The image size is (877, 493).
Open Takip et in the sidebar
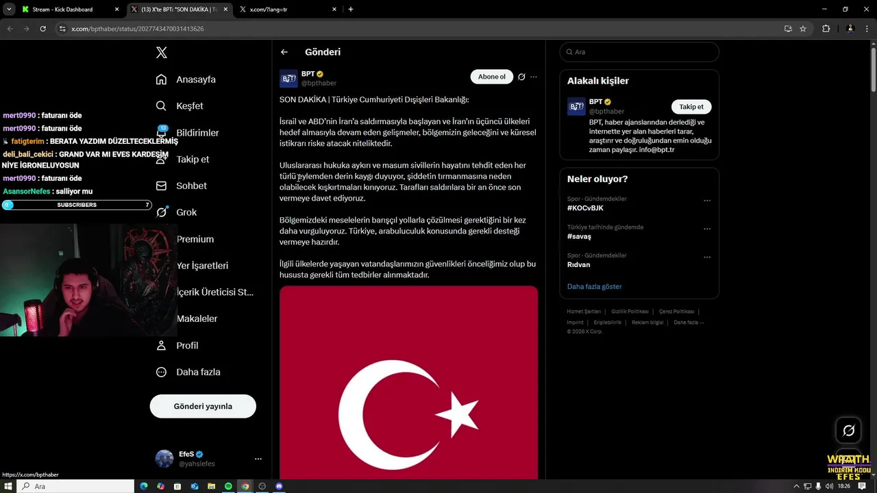pyautogui.click(x=182, y=159)
